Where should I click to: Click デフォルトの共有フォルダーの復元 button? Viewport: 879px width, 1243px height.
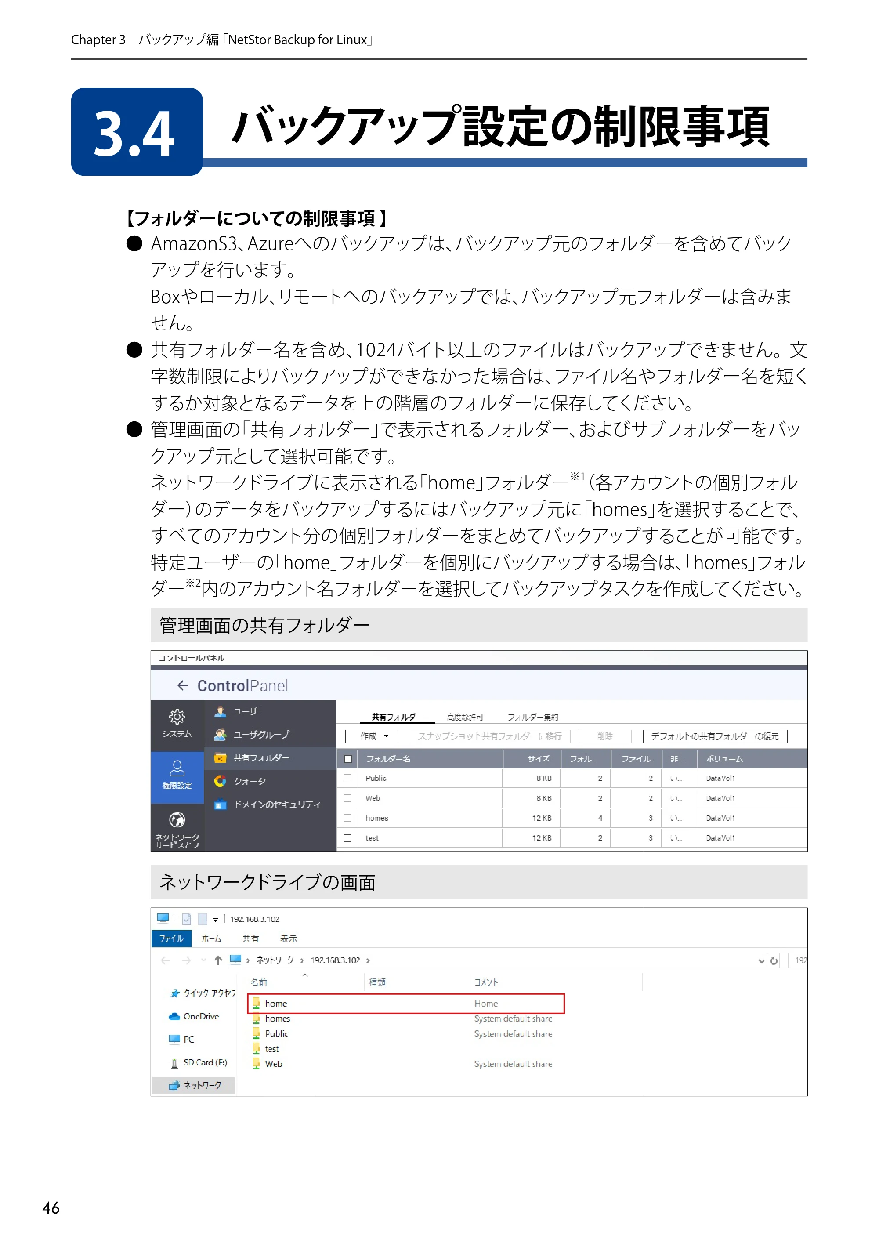(x=715, y=736)
